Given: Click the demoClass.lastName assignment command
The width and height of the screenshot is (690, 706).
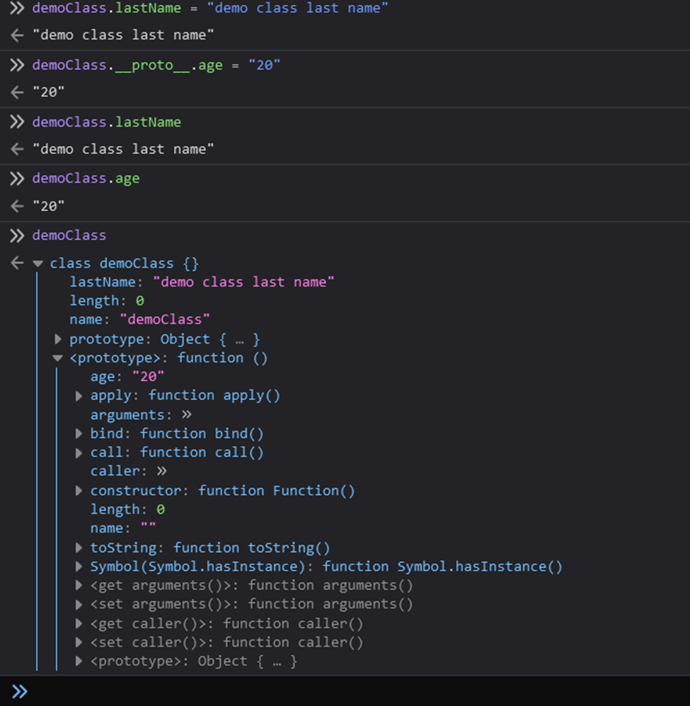Looking at the screenshot, I should coord(210,8).
